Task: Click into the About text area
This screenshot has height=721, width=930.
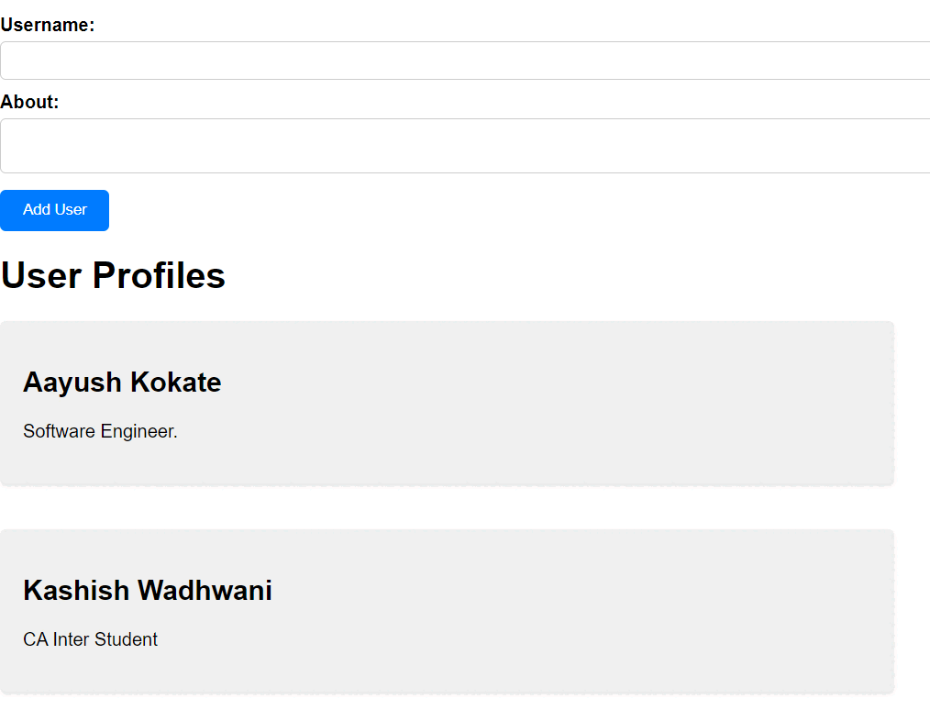Action: click(464, 146)
